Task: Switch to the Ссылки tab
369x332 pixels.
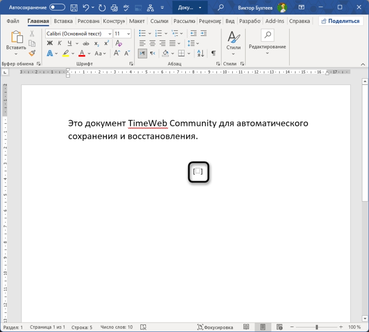Action: point(159,21)
